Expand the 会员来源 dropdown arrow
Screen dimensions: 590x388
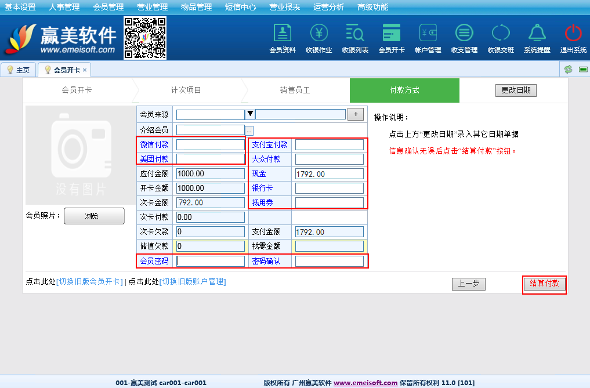(250, 114)
